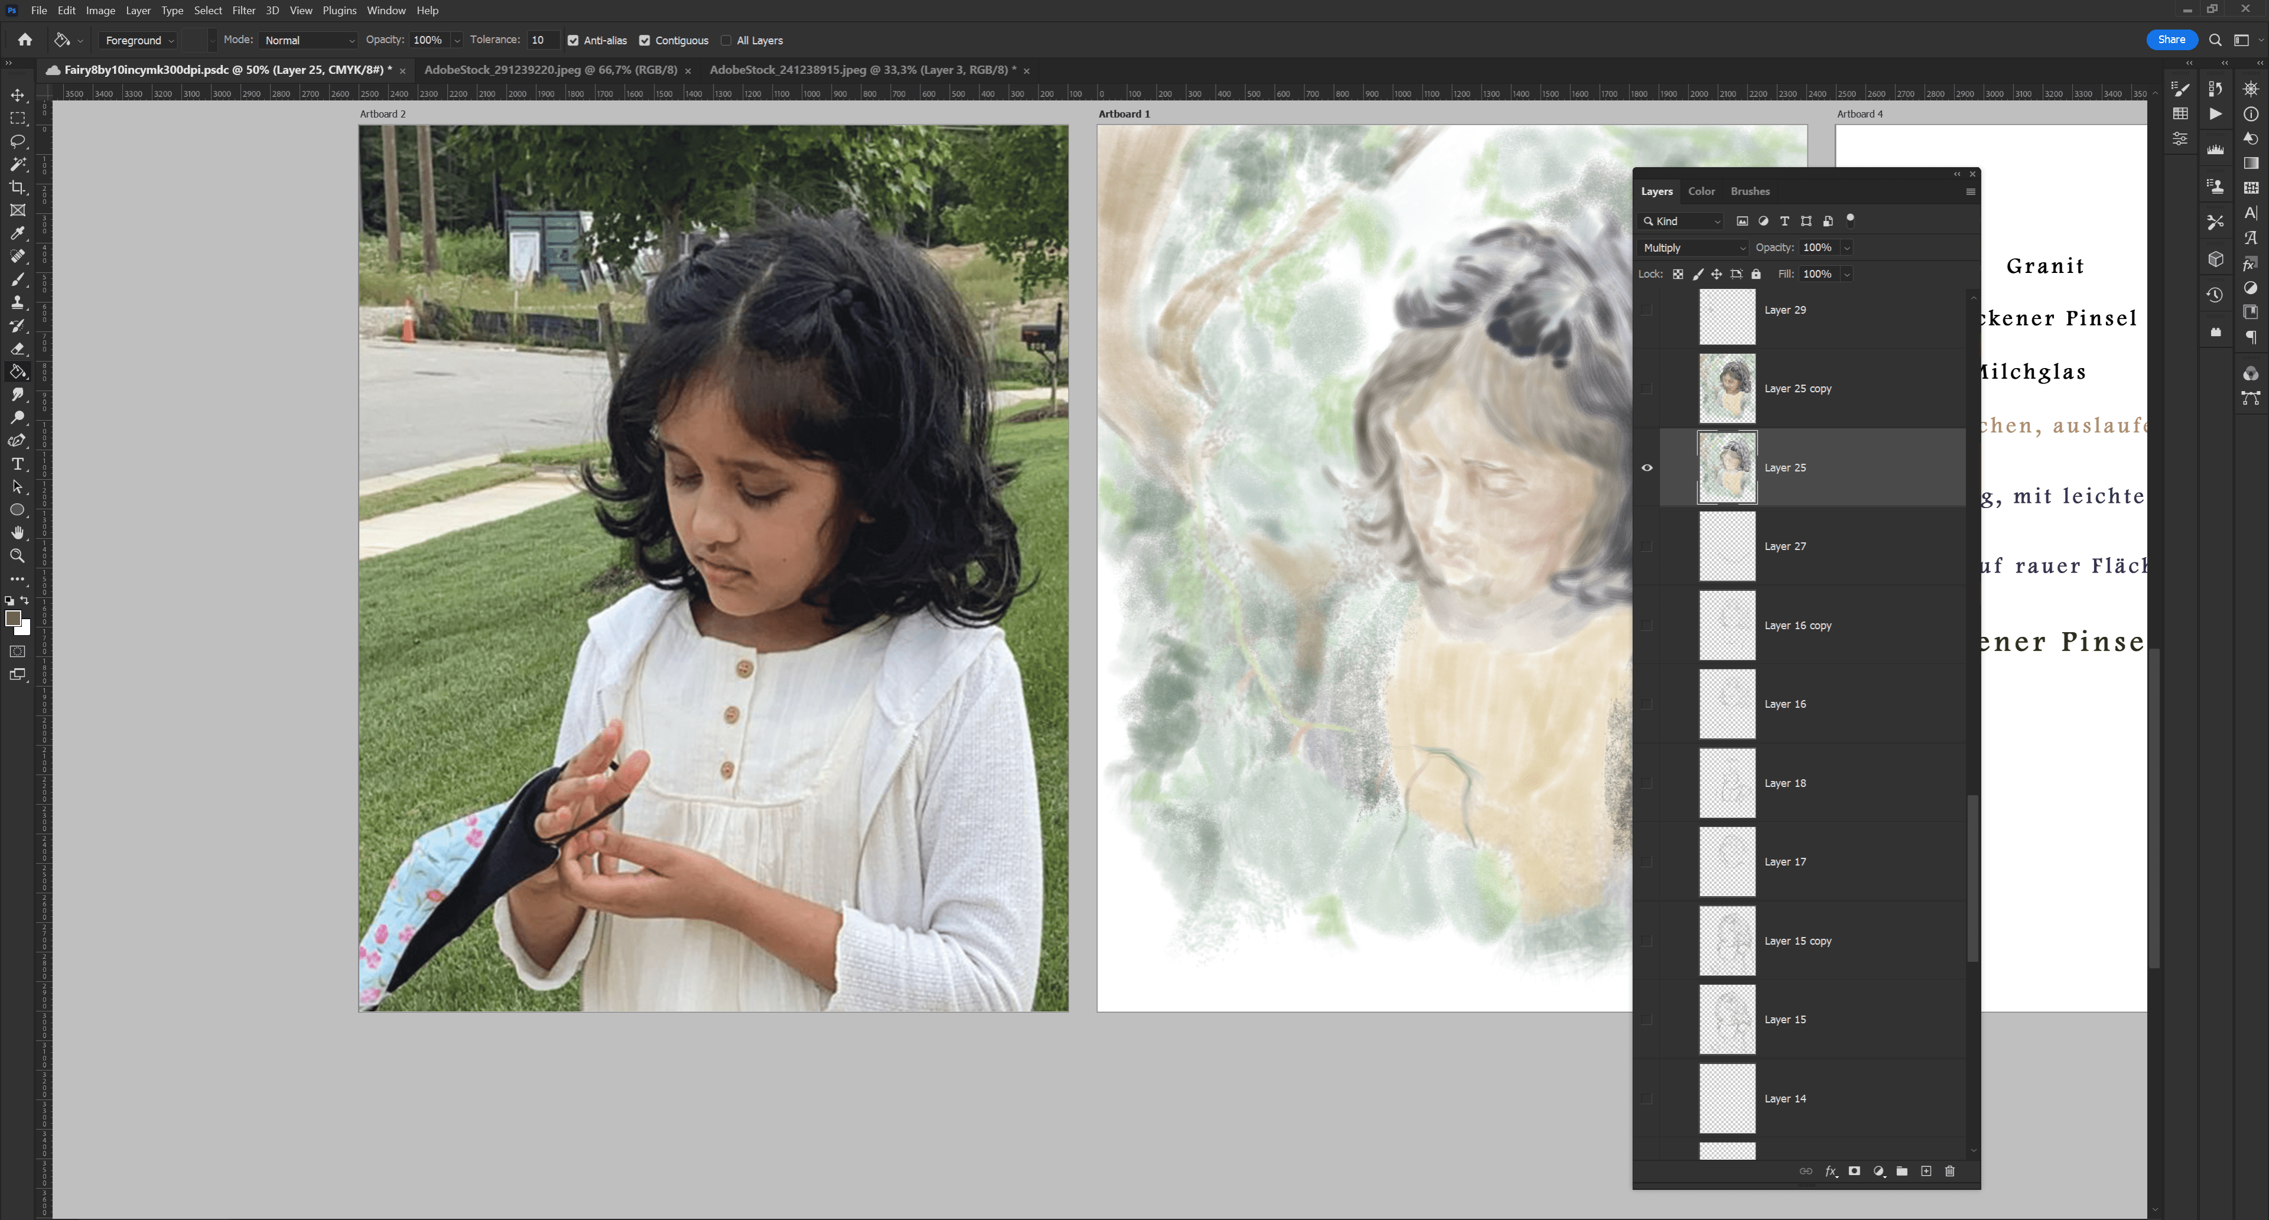Viewport: 2269px width, 1220px height.
Task: Select the Eyedropper tool
Action: coord(18,233)
